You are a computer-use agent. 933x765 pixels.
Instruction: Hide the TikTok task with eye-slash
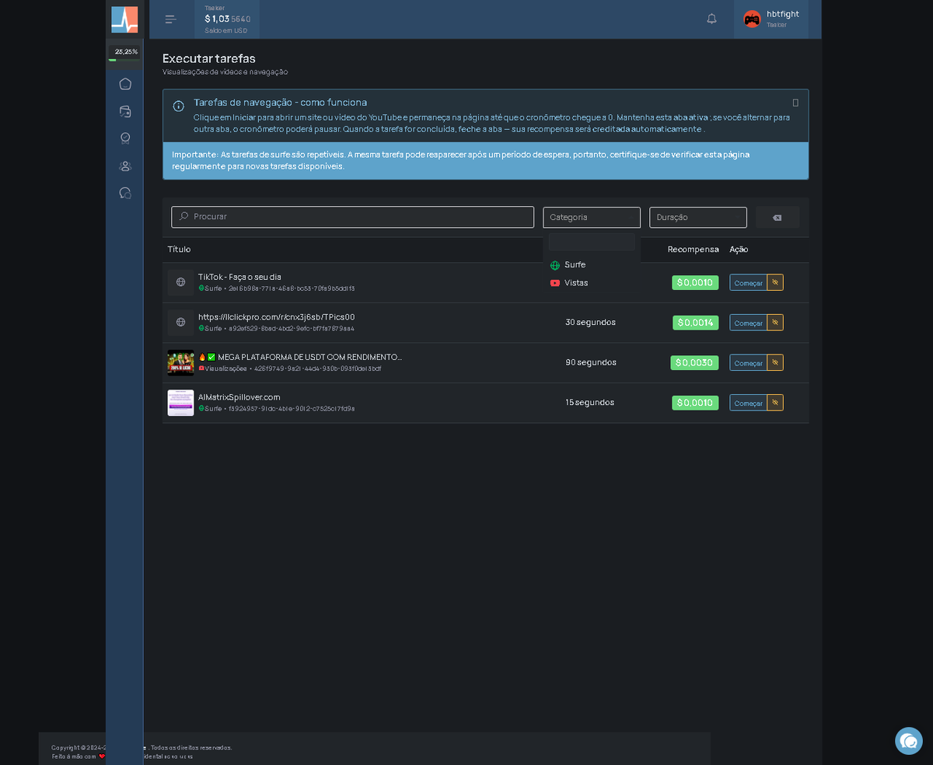click(x=775, y=282)
